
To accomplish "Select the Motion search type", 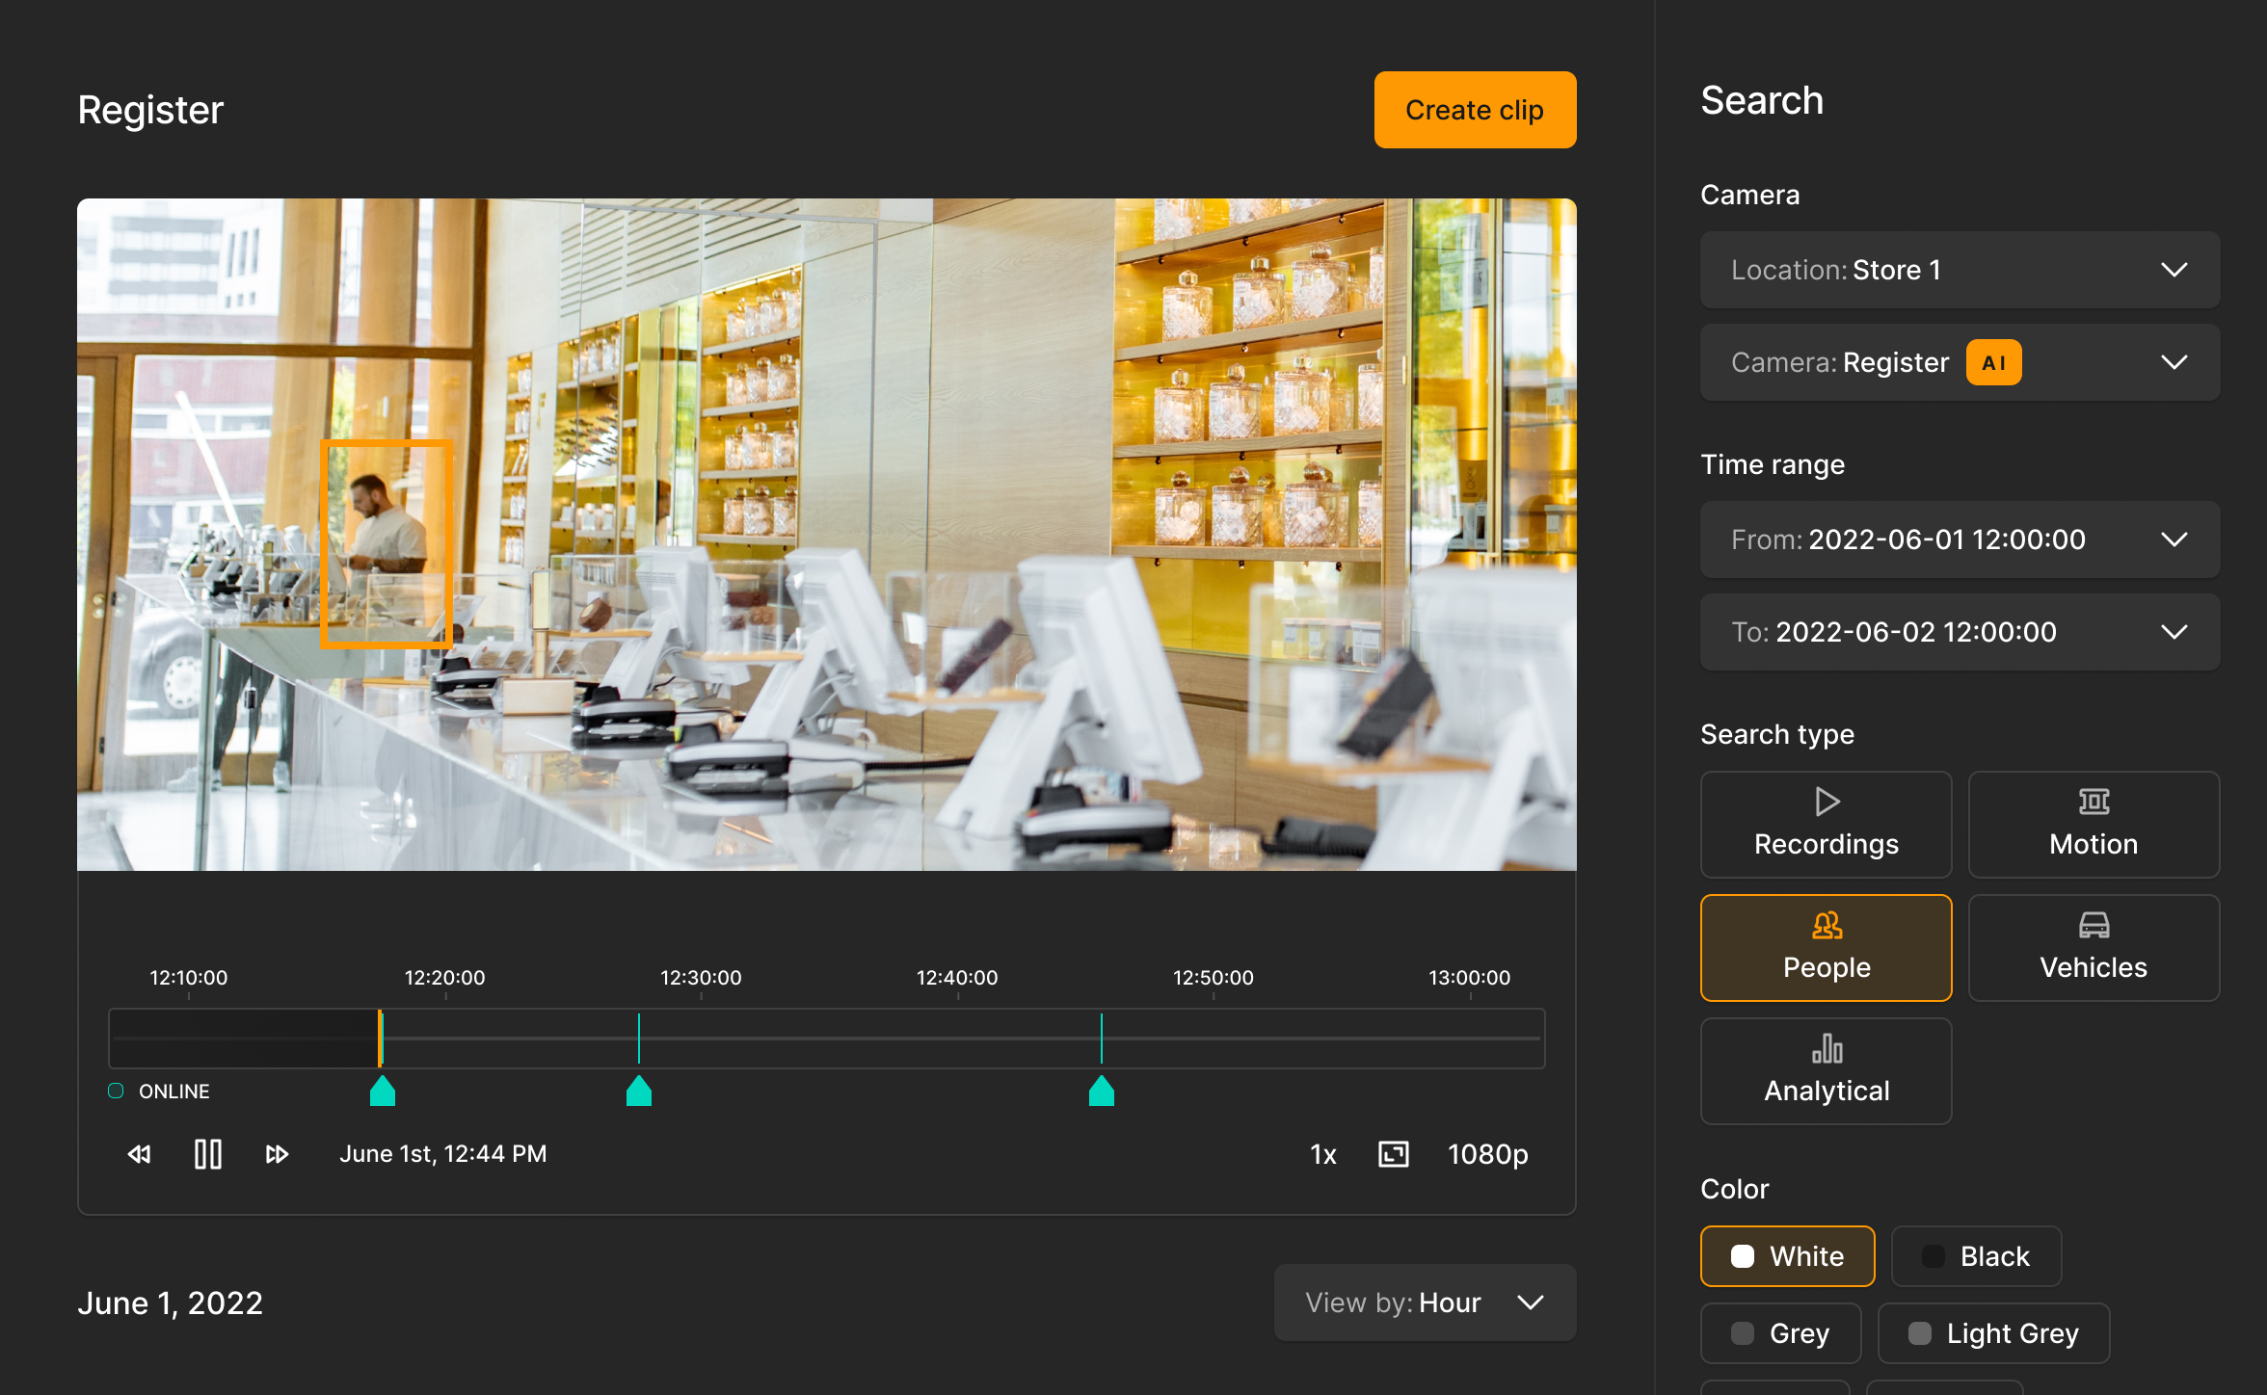I will (x=2094, y=825).
